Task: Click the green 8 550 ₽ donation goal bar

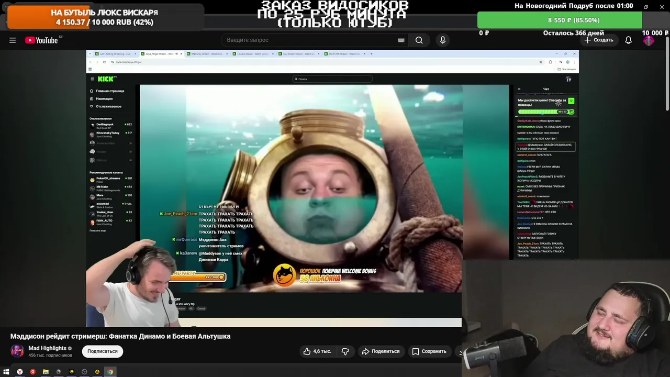Action: tap(560, 20)
